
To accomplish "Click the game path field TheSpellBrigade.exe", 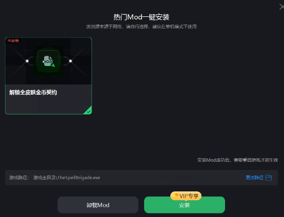I will point(141,178).
